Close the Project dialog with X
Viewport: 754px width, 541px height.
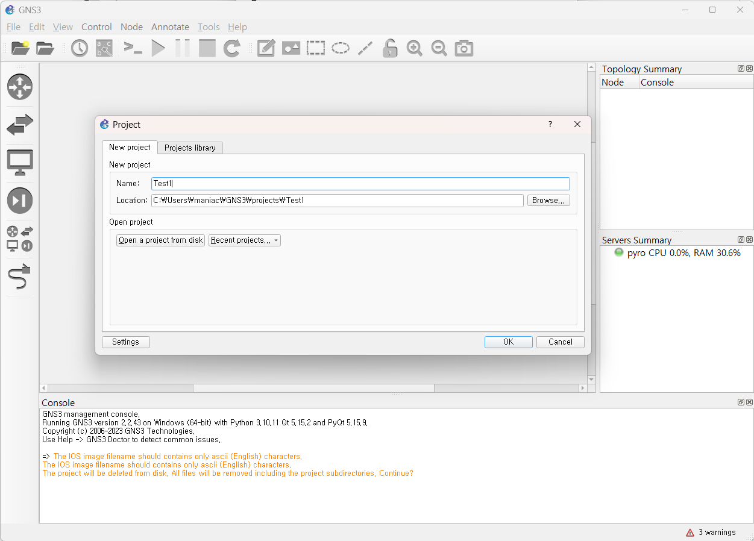[577, 124]
